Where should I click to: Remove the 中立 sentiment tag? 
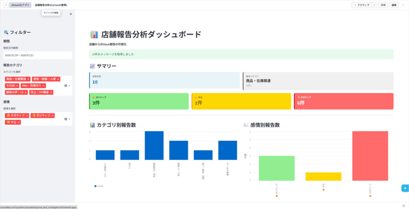click(19, 122)
